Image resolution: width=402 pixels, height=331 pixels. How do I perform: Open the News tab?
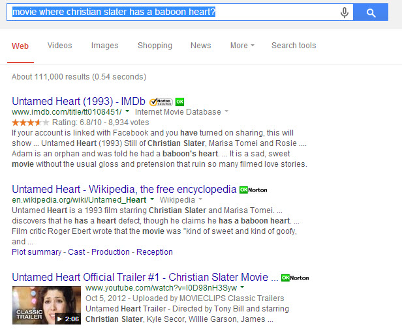(x=201, y=46)
